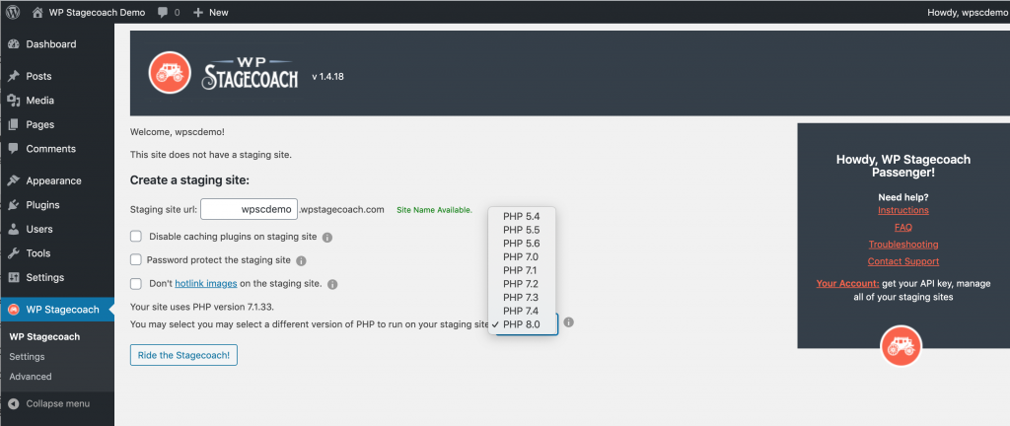Click info icon beside hotlink images option

tap(332, 284)
